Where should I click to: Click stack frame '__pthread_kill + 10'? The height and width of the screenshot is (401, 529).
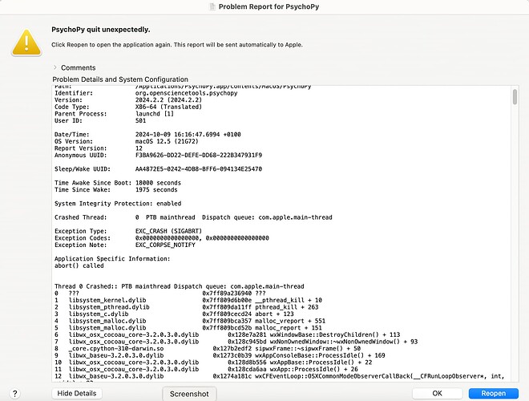point(188,300)
